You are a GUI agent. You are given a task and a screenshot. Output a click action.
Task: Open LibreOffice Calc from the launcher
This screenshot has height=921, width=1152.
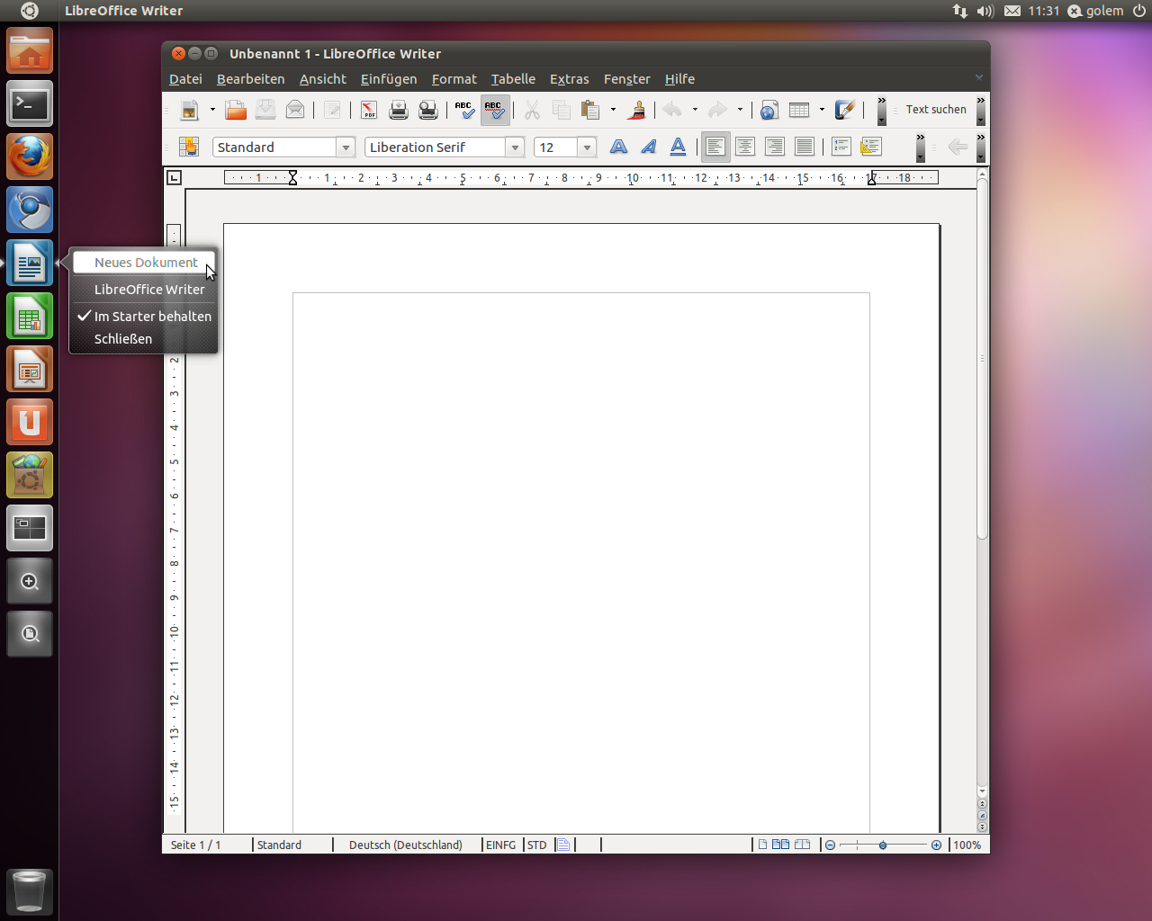(x=30, y=317)
